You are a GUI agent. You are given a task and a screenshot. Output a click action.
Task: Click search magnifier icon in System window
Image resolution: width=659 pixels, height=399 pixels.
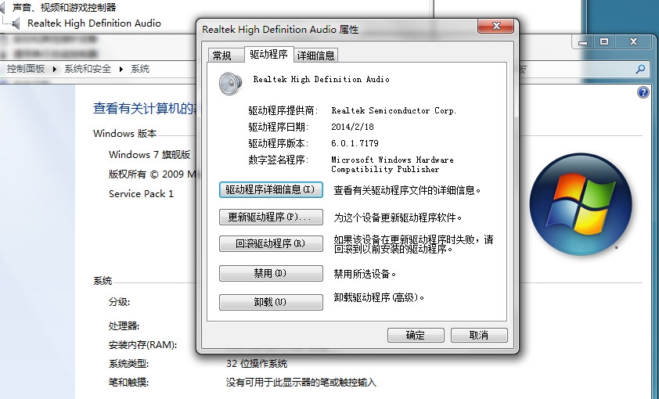pyautogui.click(x=640, y=69)
